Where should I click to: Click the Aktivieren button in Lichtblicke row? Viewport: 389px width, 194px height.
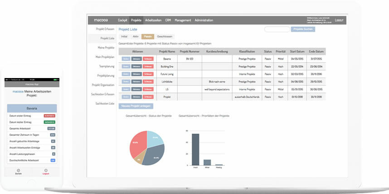coord(136,81)
